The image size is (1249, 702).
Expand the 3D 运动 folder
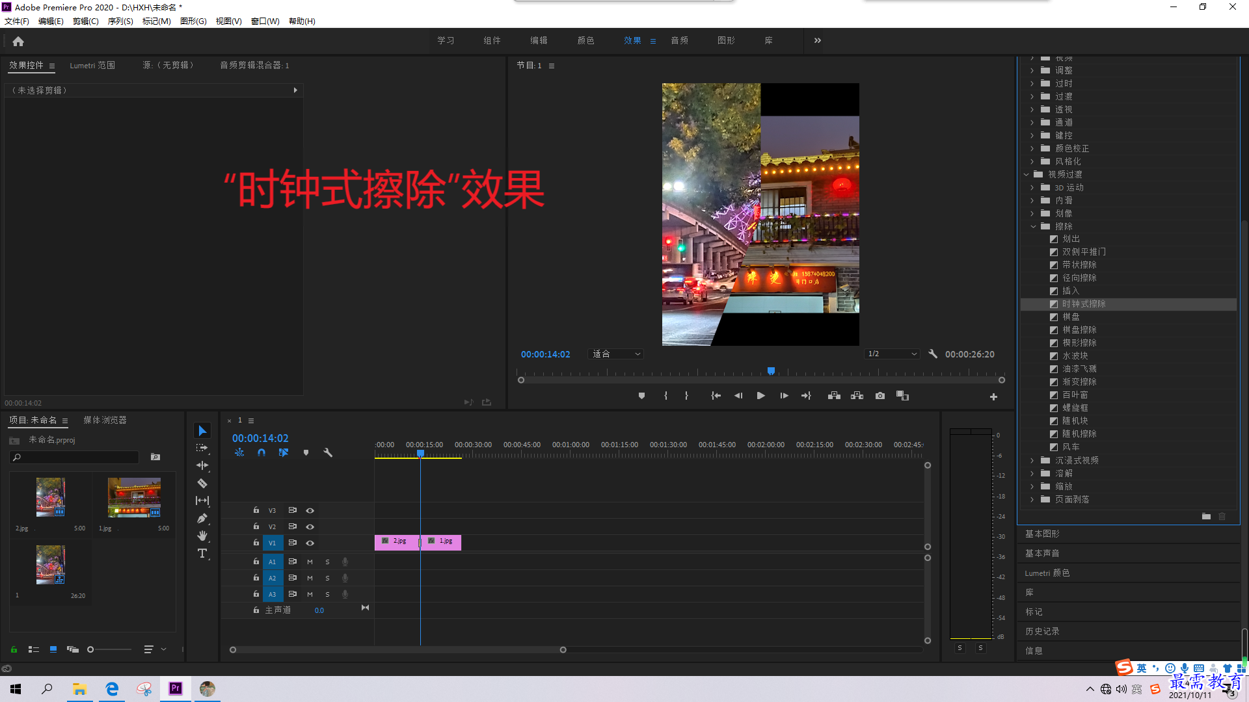tap(1032, 187)
